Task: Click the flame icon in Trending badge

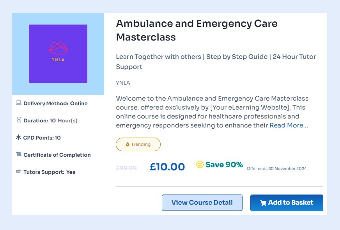Action: click(x=127, y=144)
